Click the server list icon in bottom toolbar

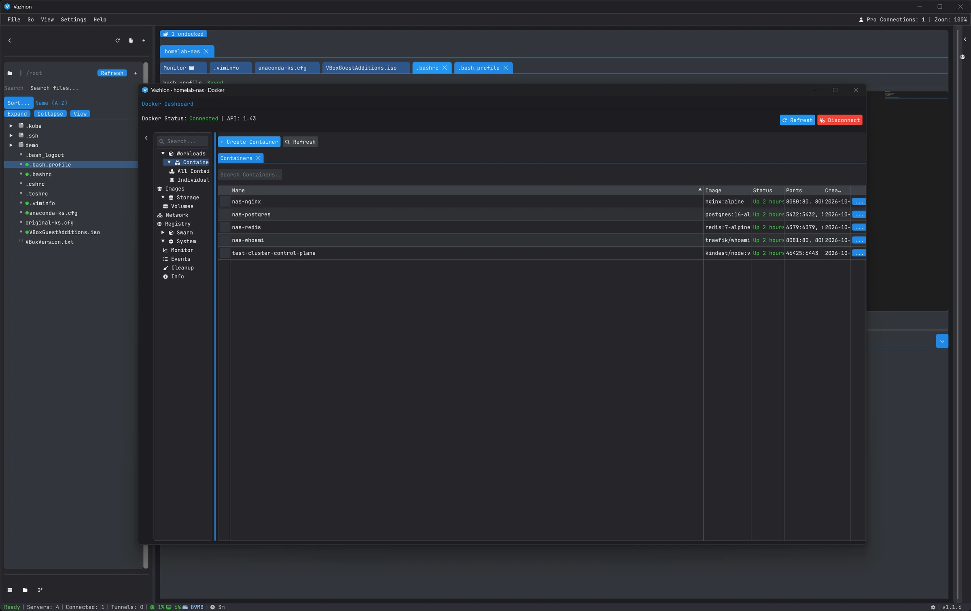(10, 590)
